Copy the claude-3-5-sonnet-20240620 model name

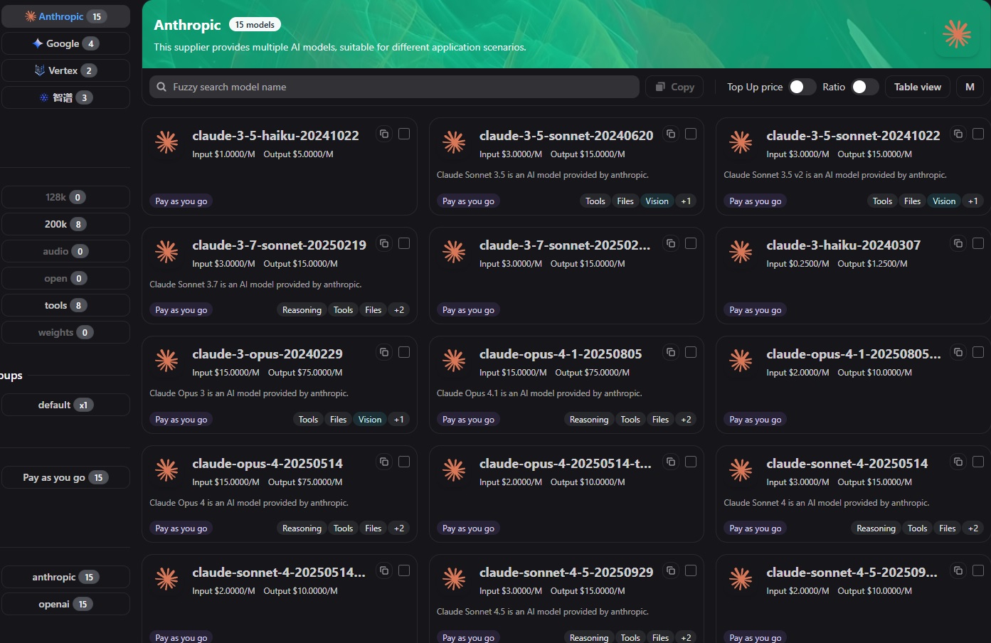[x=671, y=134]
